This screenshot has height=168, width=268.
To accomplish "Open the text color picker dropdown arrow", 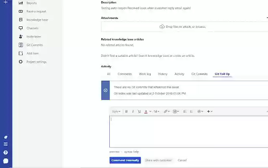I will (x=150, y=111).
